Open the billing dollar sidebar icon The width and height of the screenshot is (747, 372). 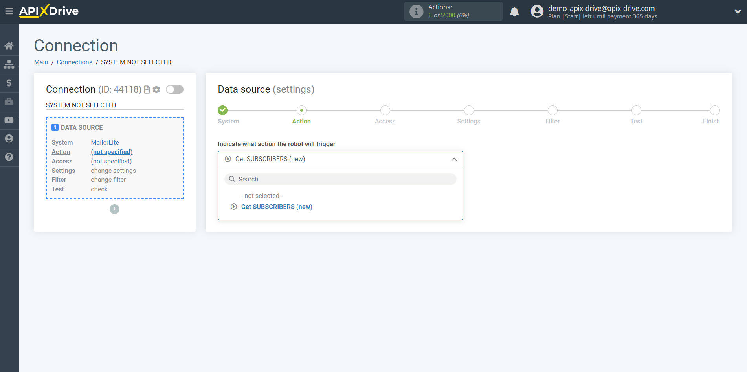pyautogui.click(x=9, y=83)
